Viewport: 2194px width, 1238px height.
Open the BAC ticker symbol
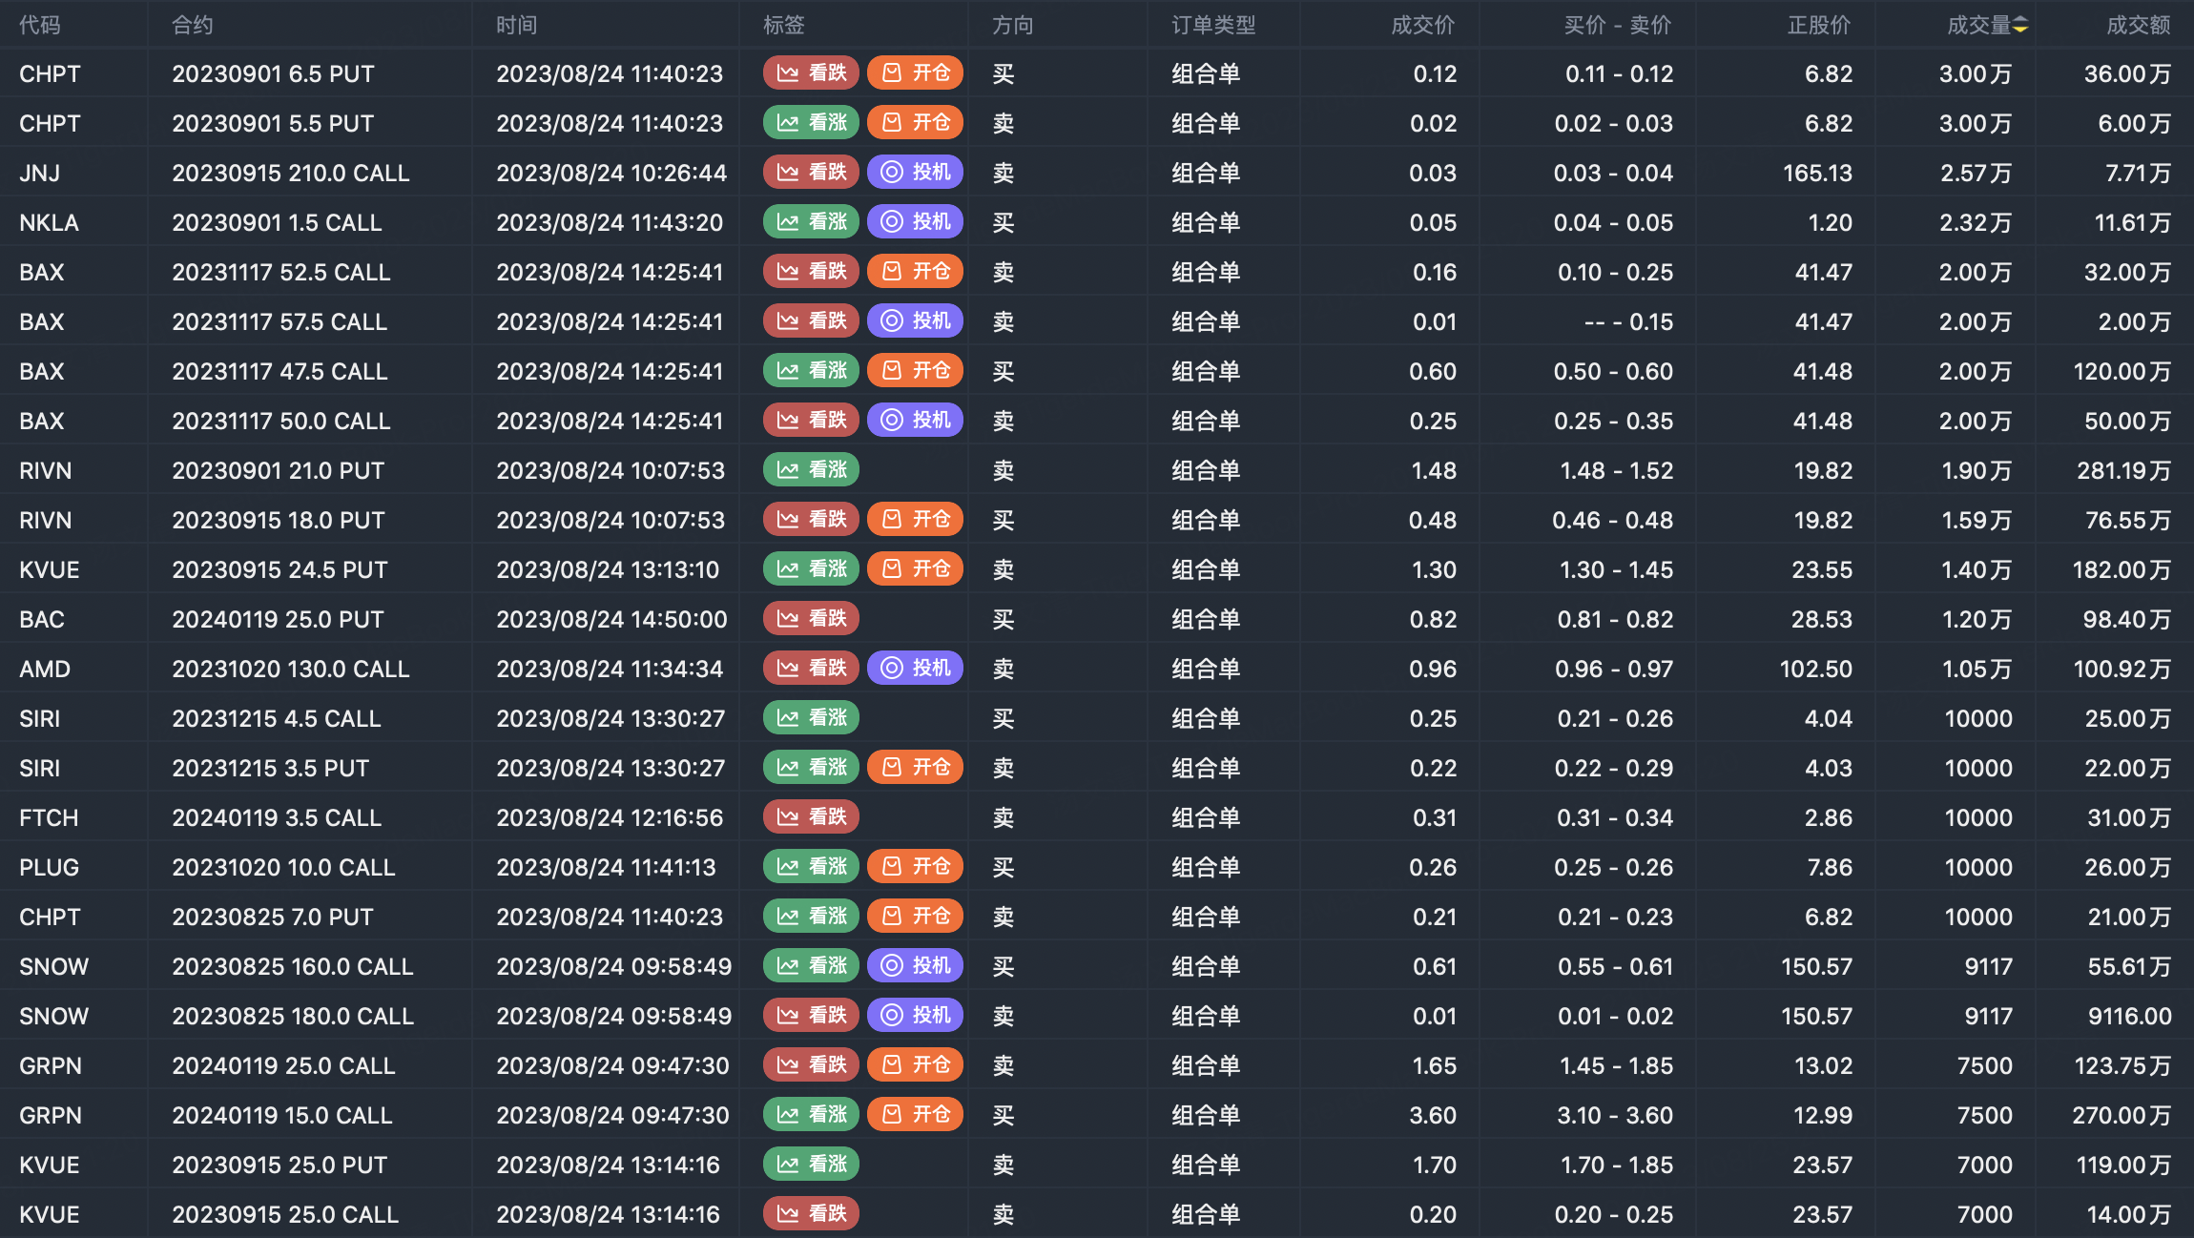[42, 619]
